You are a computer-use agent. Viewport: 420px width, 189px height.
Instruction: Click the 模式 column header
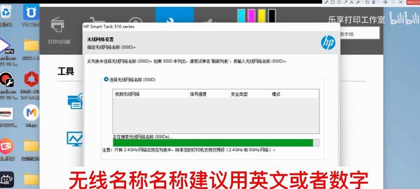tap(293, 94)
